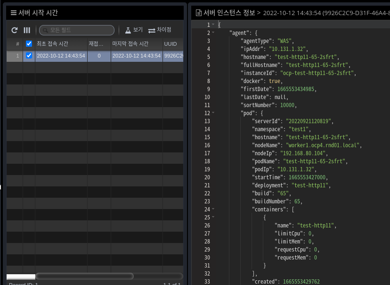Screen dimensions: 390x285
Task: Click the horizontal scrollbar under the grid
Action: click(85, 276)
